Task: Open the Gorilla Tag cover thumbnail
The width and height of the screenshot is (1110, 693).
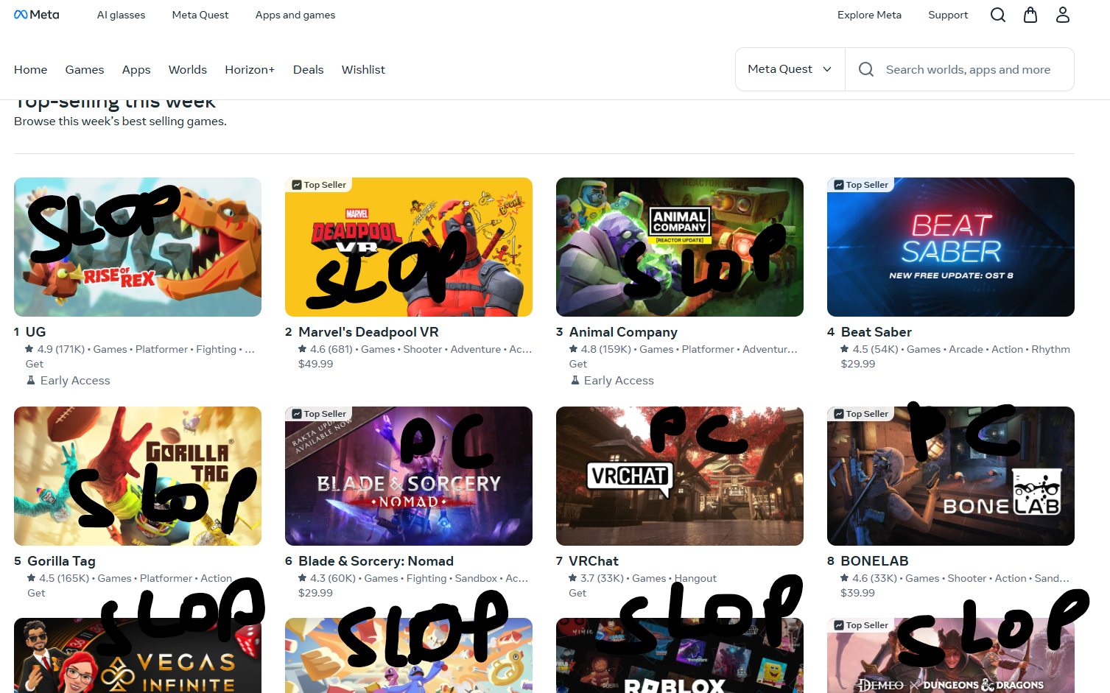Action: 138,476
